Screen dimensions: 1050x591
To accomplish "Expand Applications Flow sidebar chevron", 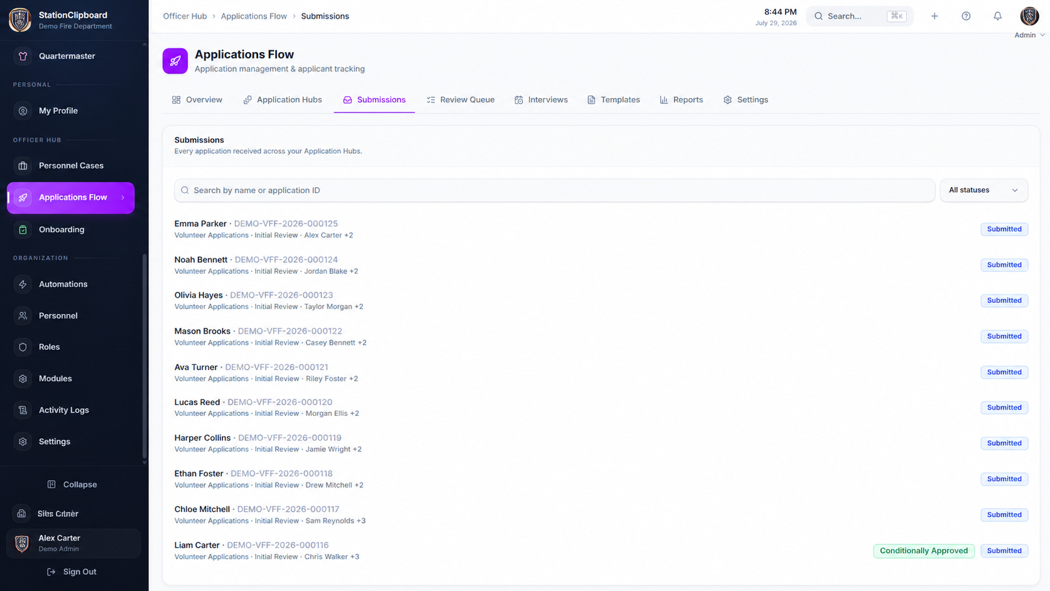I will click(x=123, y=198).
